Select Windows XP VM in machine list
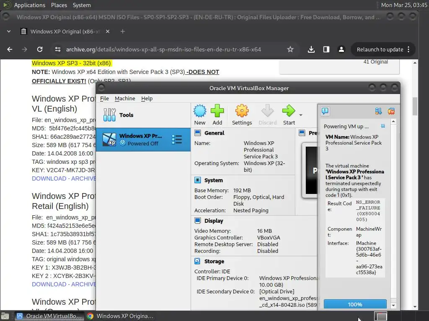429x321 pixels. [x=143, y=140]
